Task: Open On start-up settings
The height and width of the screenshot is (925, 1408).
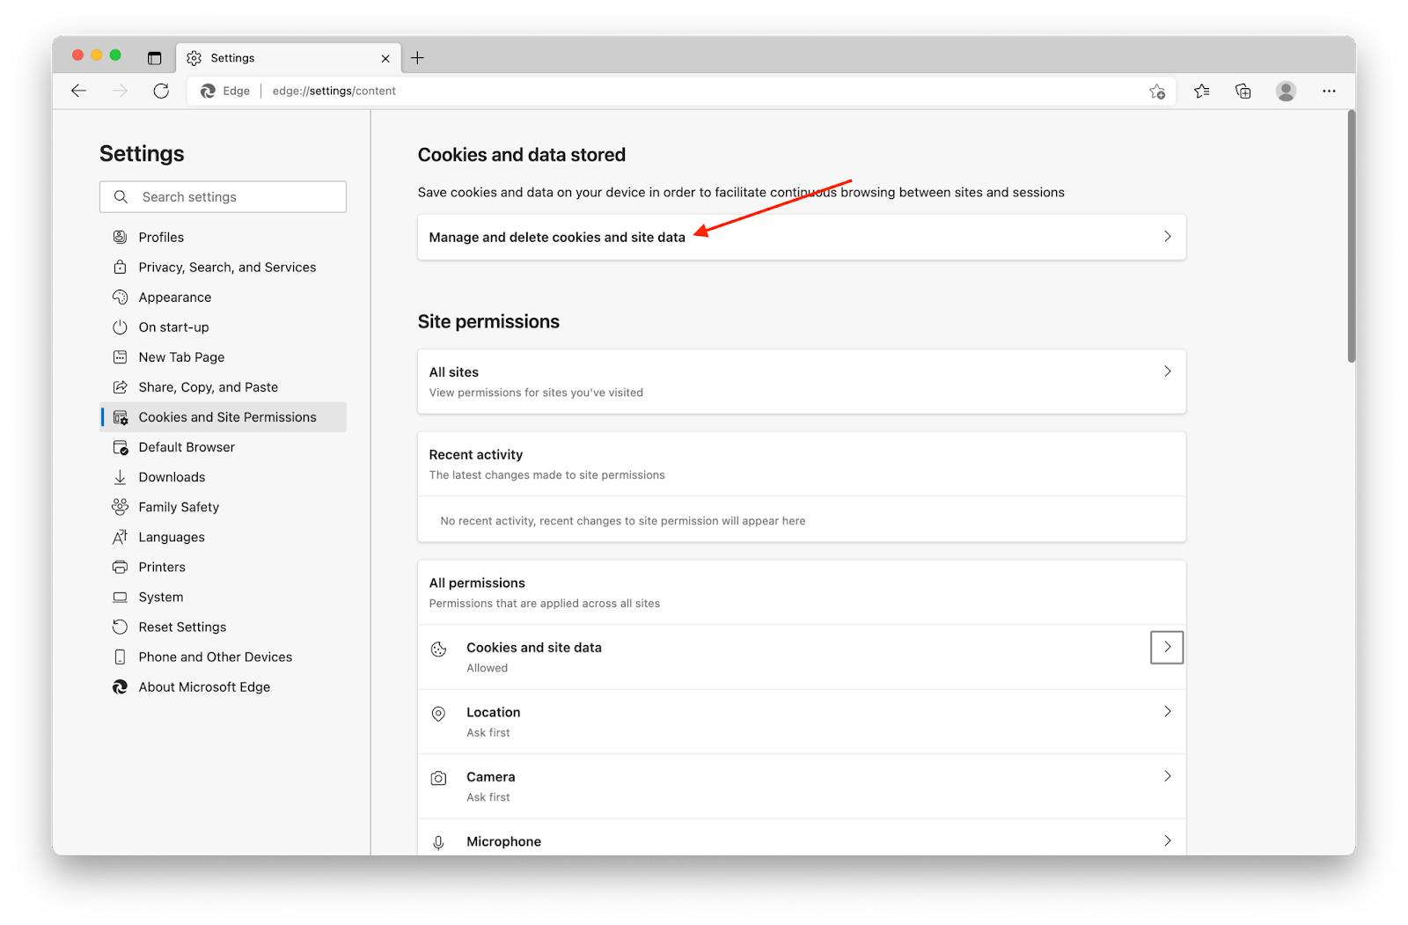Action: (x=223, y=327)
